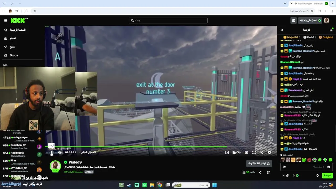Viewport: 336px width, 189px height.
Task: Click the الاشتراكات المهداة gift subs button
Action: [x=259, y=164]
